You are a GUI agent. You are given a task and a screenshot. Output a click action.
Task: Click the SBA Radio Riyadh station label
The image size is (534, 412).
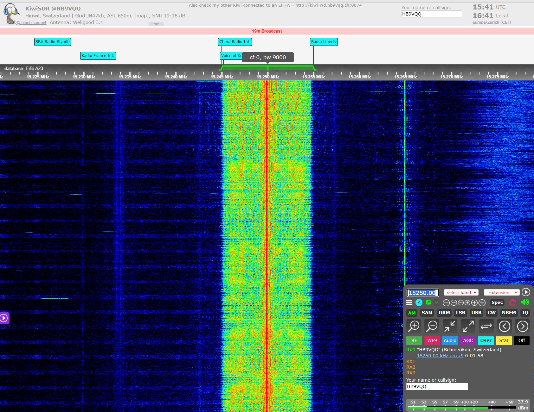click(x=53, y=42)
